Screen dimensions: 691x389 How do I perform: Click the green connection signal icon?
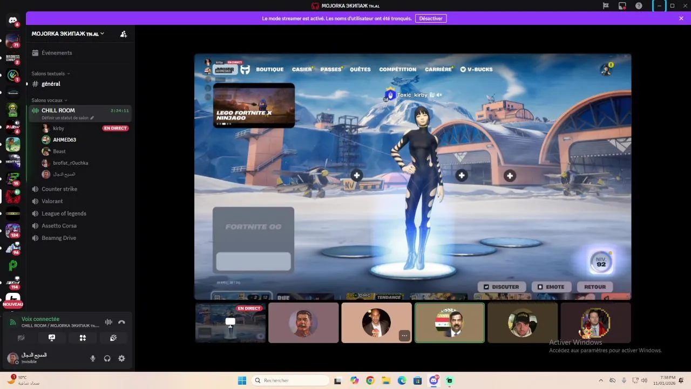[13, 323]
